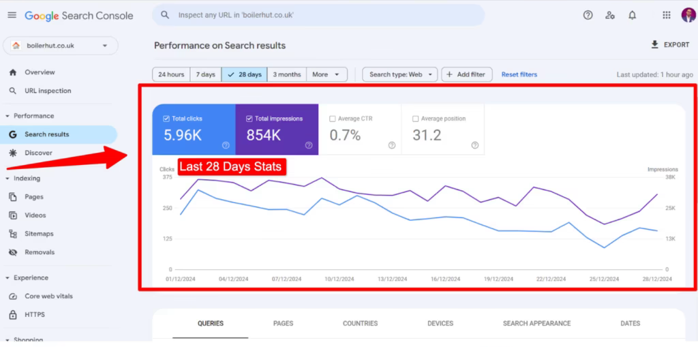This screenshot has width=698, height=347.
Task: Click the boilerhut.co.uk property favicon
Action: coord(16,46)
